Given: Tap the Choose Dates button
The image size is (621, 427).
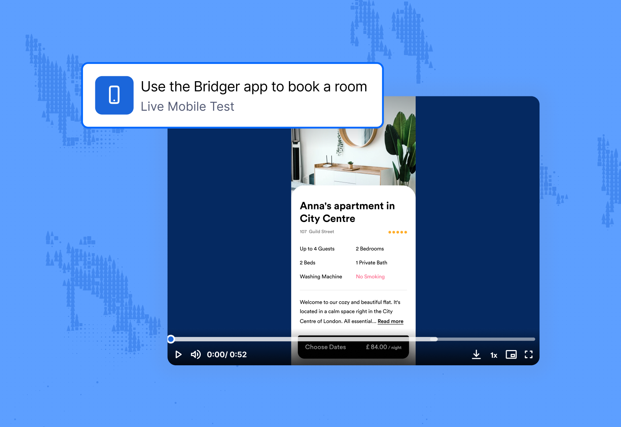Looking at the screenshot, I should pos(354,347).
